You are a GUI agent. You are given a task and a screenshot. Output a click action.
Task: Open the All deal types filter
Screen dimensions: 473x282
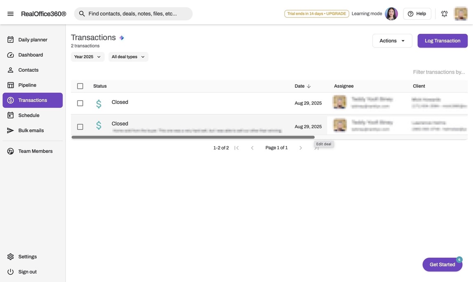point(128,57)
